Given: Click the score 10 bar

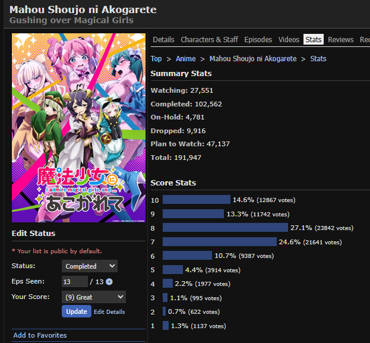Looking at the screenshot, I should click(x=197, y=199).
